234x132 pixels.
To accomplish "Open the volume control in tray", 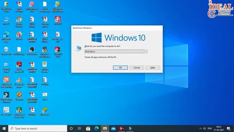I will tap(205, 129).
